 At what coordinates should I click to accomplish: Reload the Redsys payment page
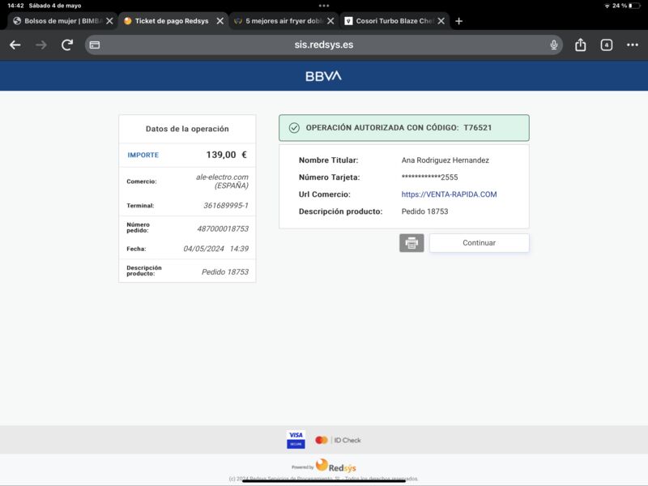(67, 45)
